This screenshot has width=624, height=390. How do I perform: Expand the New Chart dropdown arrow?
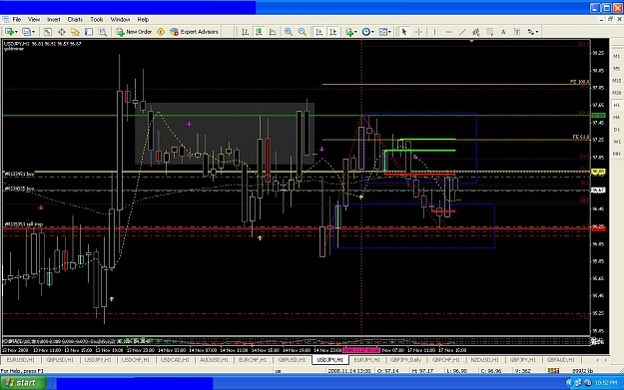tap(16, 32)
